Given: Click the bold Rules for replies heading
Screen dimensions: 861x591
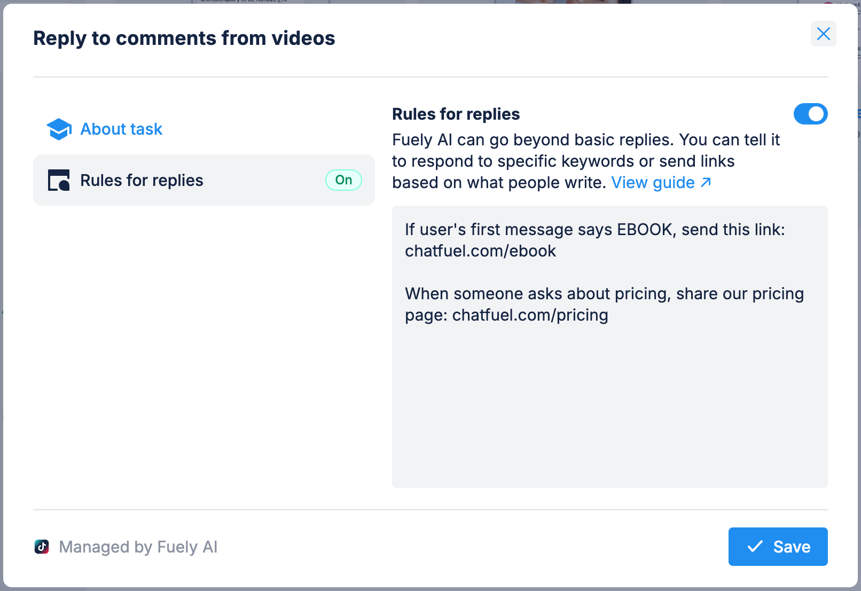Looking at the screenshot, I should point(456,114).
